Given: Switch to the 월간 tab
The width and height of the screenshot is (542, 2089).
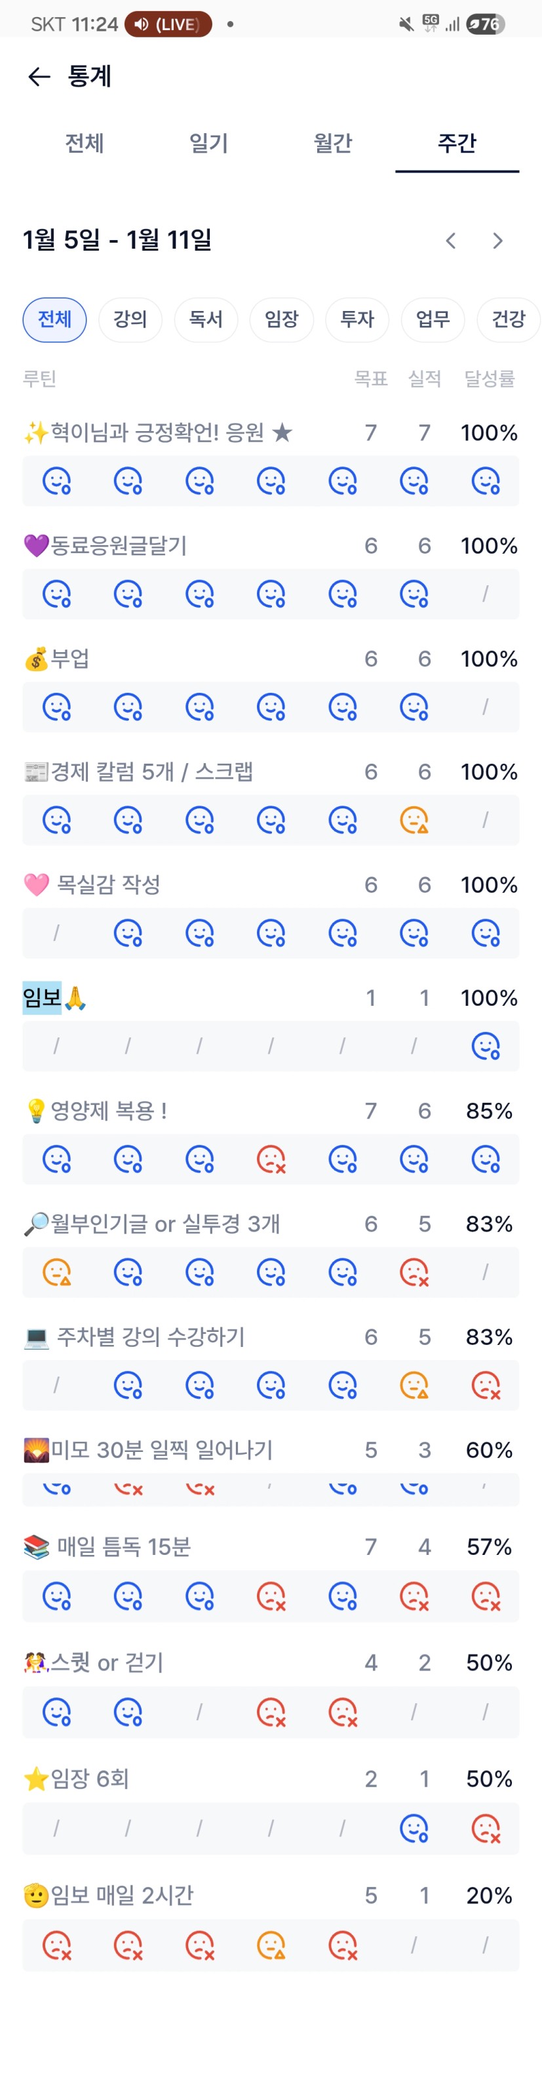Looking at the screenshot, I should [x=333, y=144].
